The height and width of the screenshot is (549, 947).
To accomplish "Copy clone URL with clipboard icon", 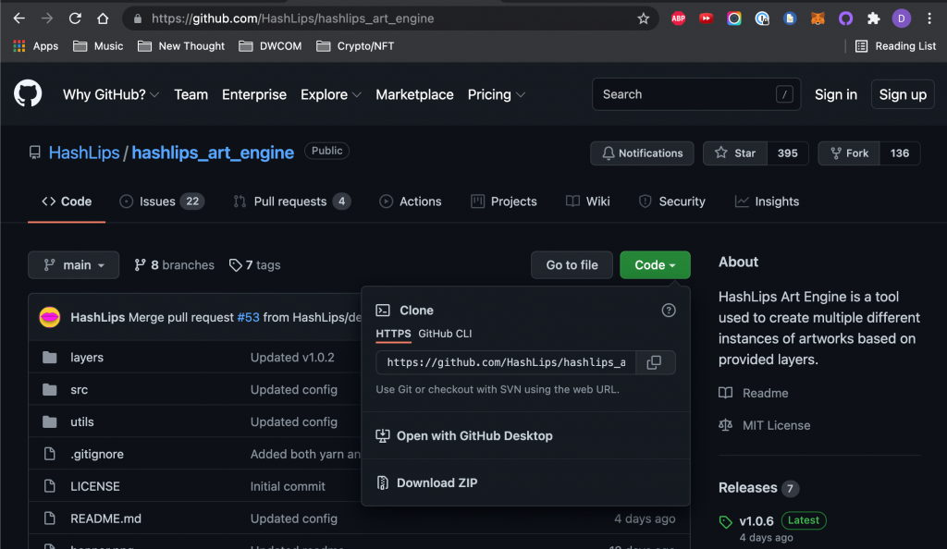I will tap(655, 362).
